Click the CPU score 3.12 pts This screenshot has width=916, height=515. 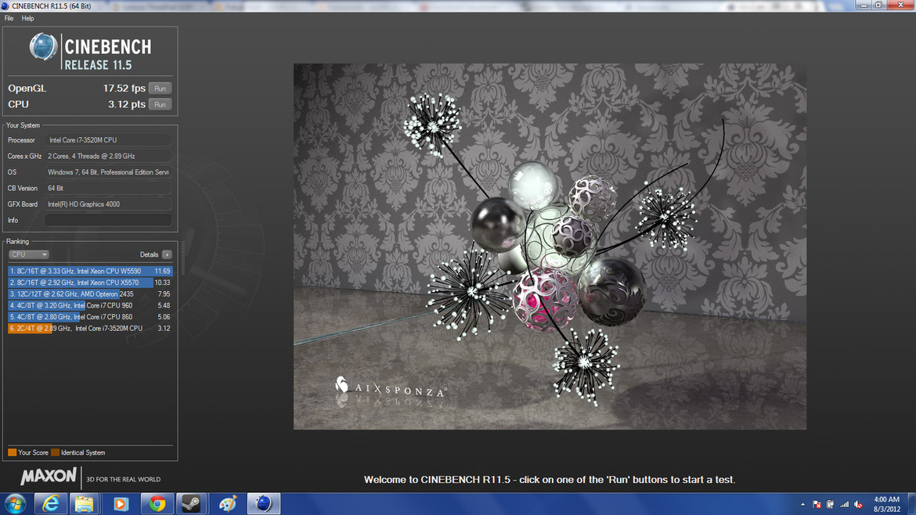point(126,105)
